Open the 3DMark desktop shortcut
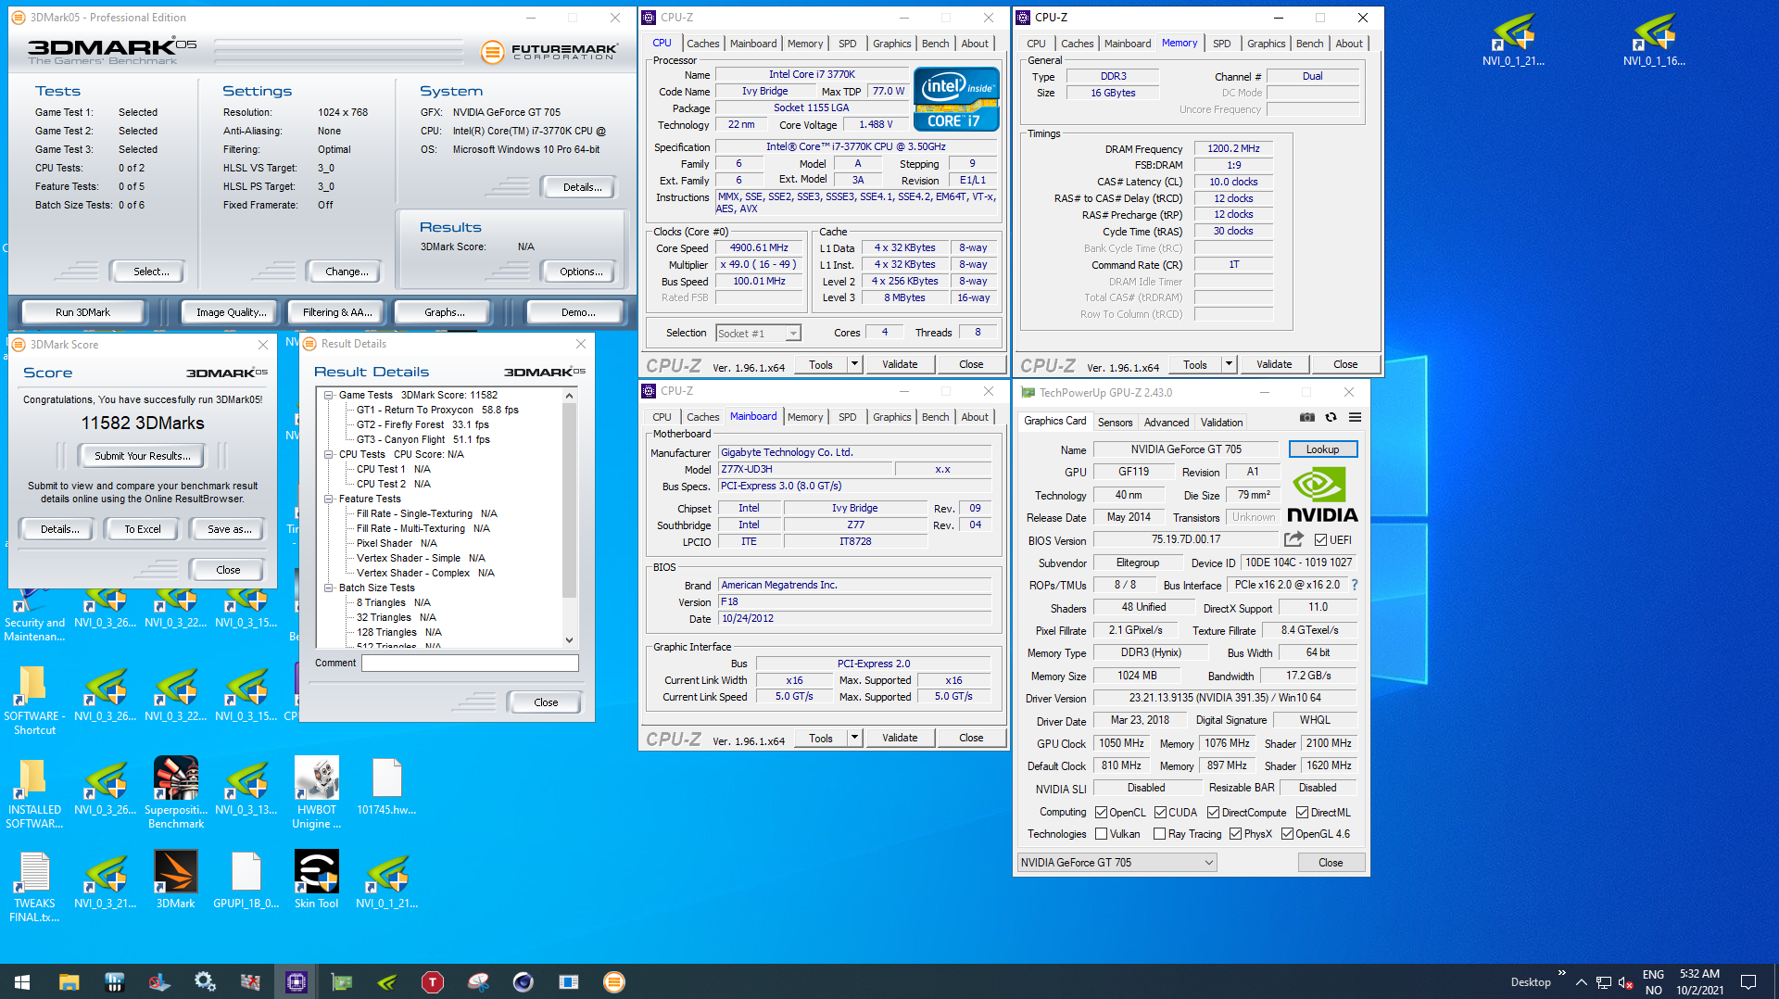 (x=176, y=879)
